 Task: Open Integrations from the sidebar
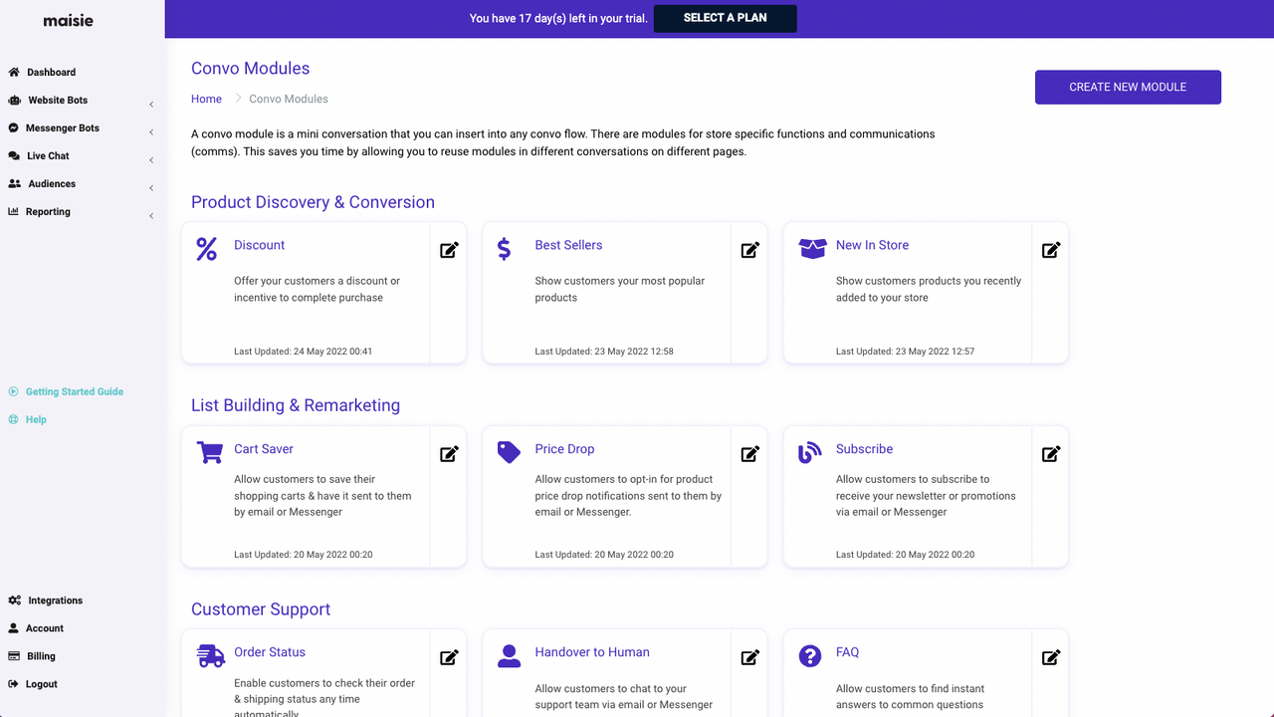click(x=54, y=599)
